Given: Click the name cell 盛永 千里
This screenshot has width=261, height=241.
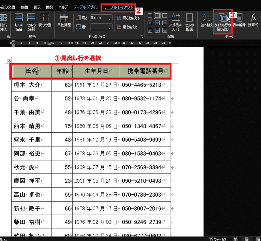Looking at the screenshot, I should 31,140.
